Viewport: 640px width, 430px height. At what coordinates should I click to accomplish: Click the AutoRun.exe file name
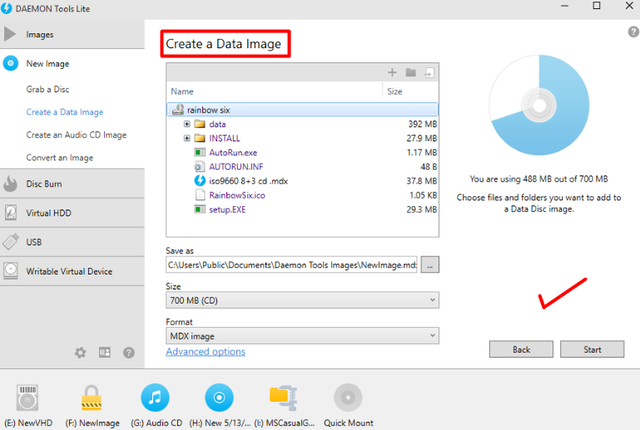click(x=233, y=152)
